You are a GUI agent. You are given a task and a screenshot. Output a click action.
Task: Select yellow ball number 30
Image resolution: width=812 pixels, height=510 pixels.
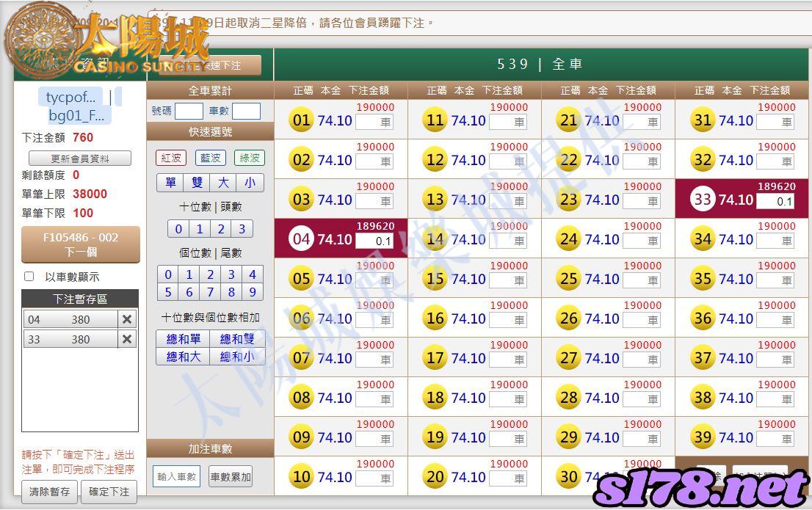click(x=568, y=477)
